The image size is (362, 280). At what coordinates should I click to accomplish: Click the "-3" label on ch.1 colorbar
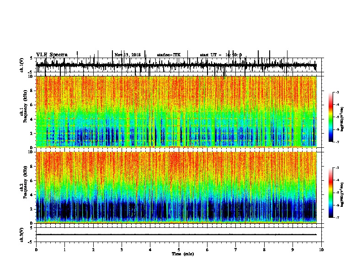pyautogui.click(x=337, y=92)
